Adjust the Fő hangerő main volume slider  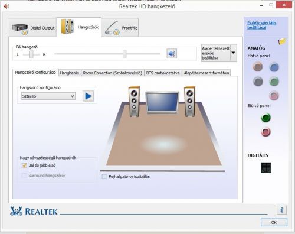(x=124, y=54)
